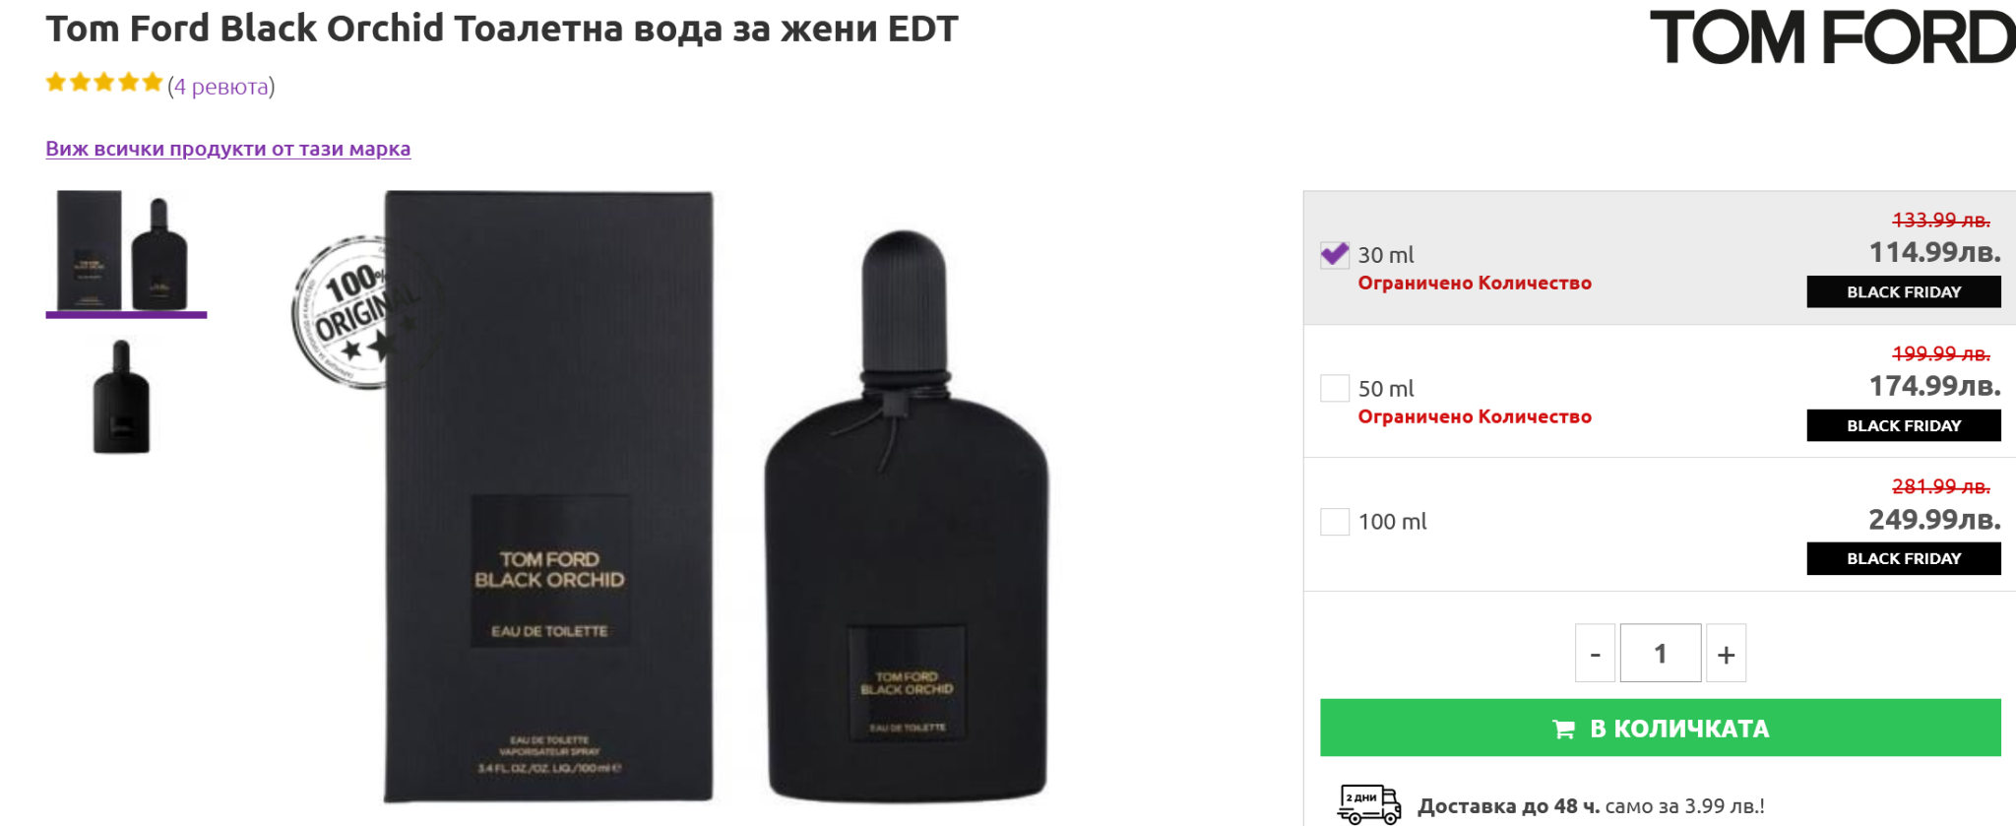Click the Black Friday badge for 100 ml
Viewport: 2016px width, 826px height.
coord(1903,558)
